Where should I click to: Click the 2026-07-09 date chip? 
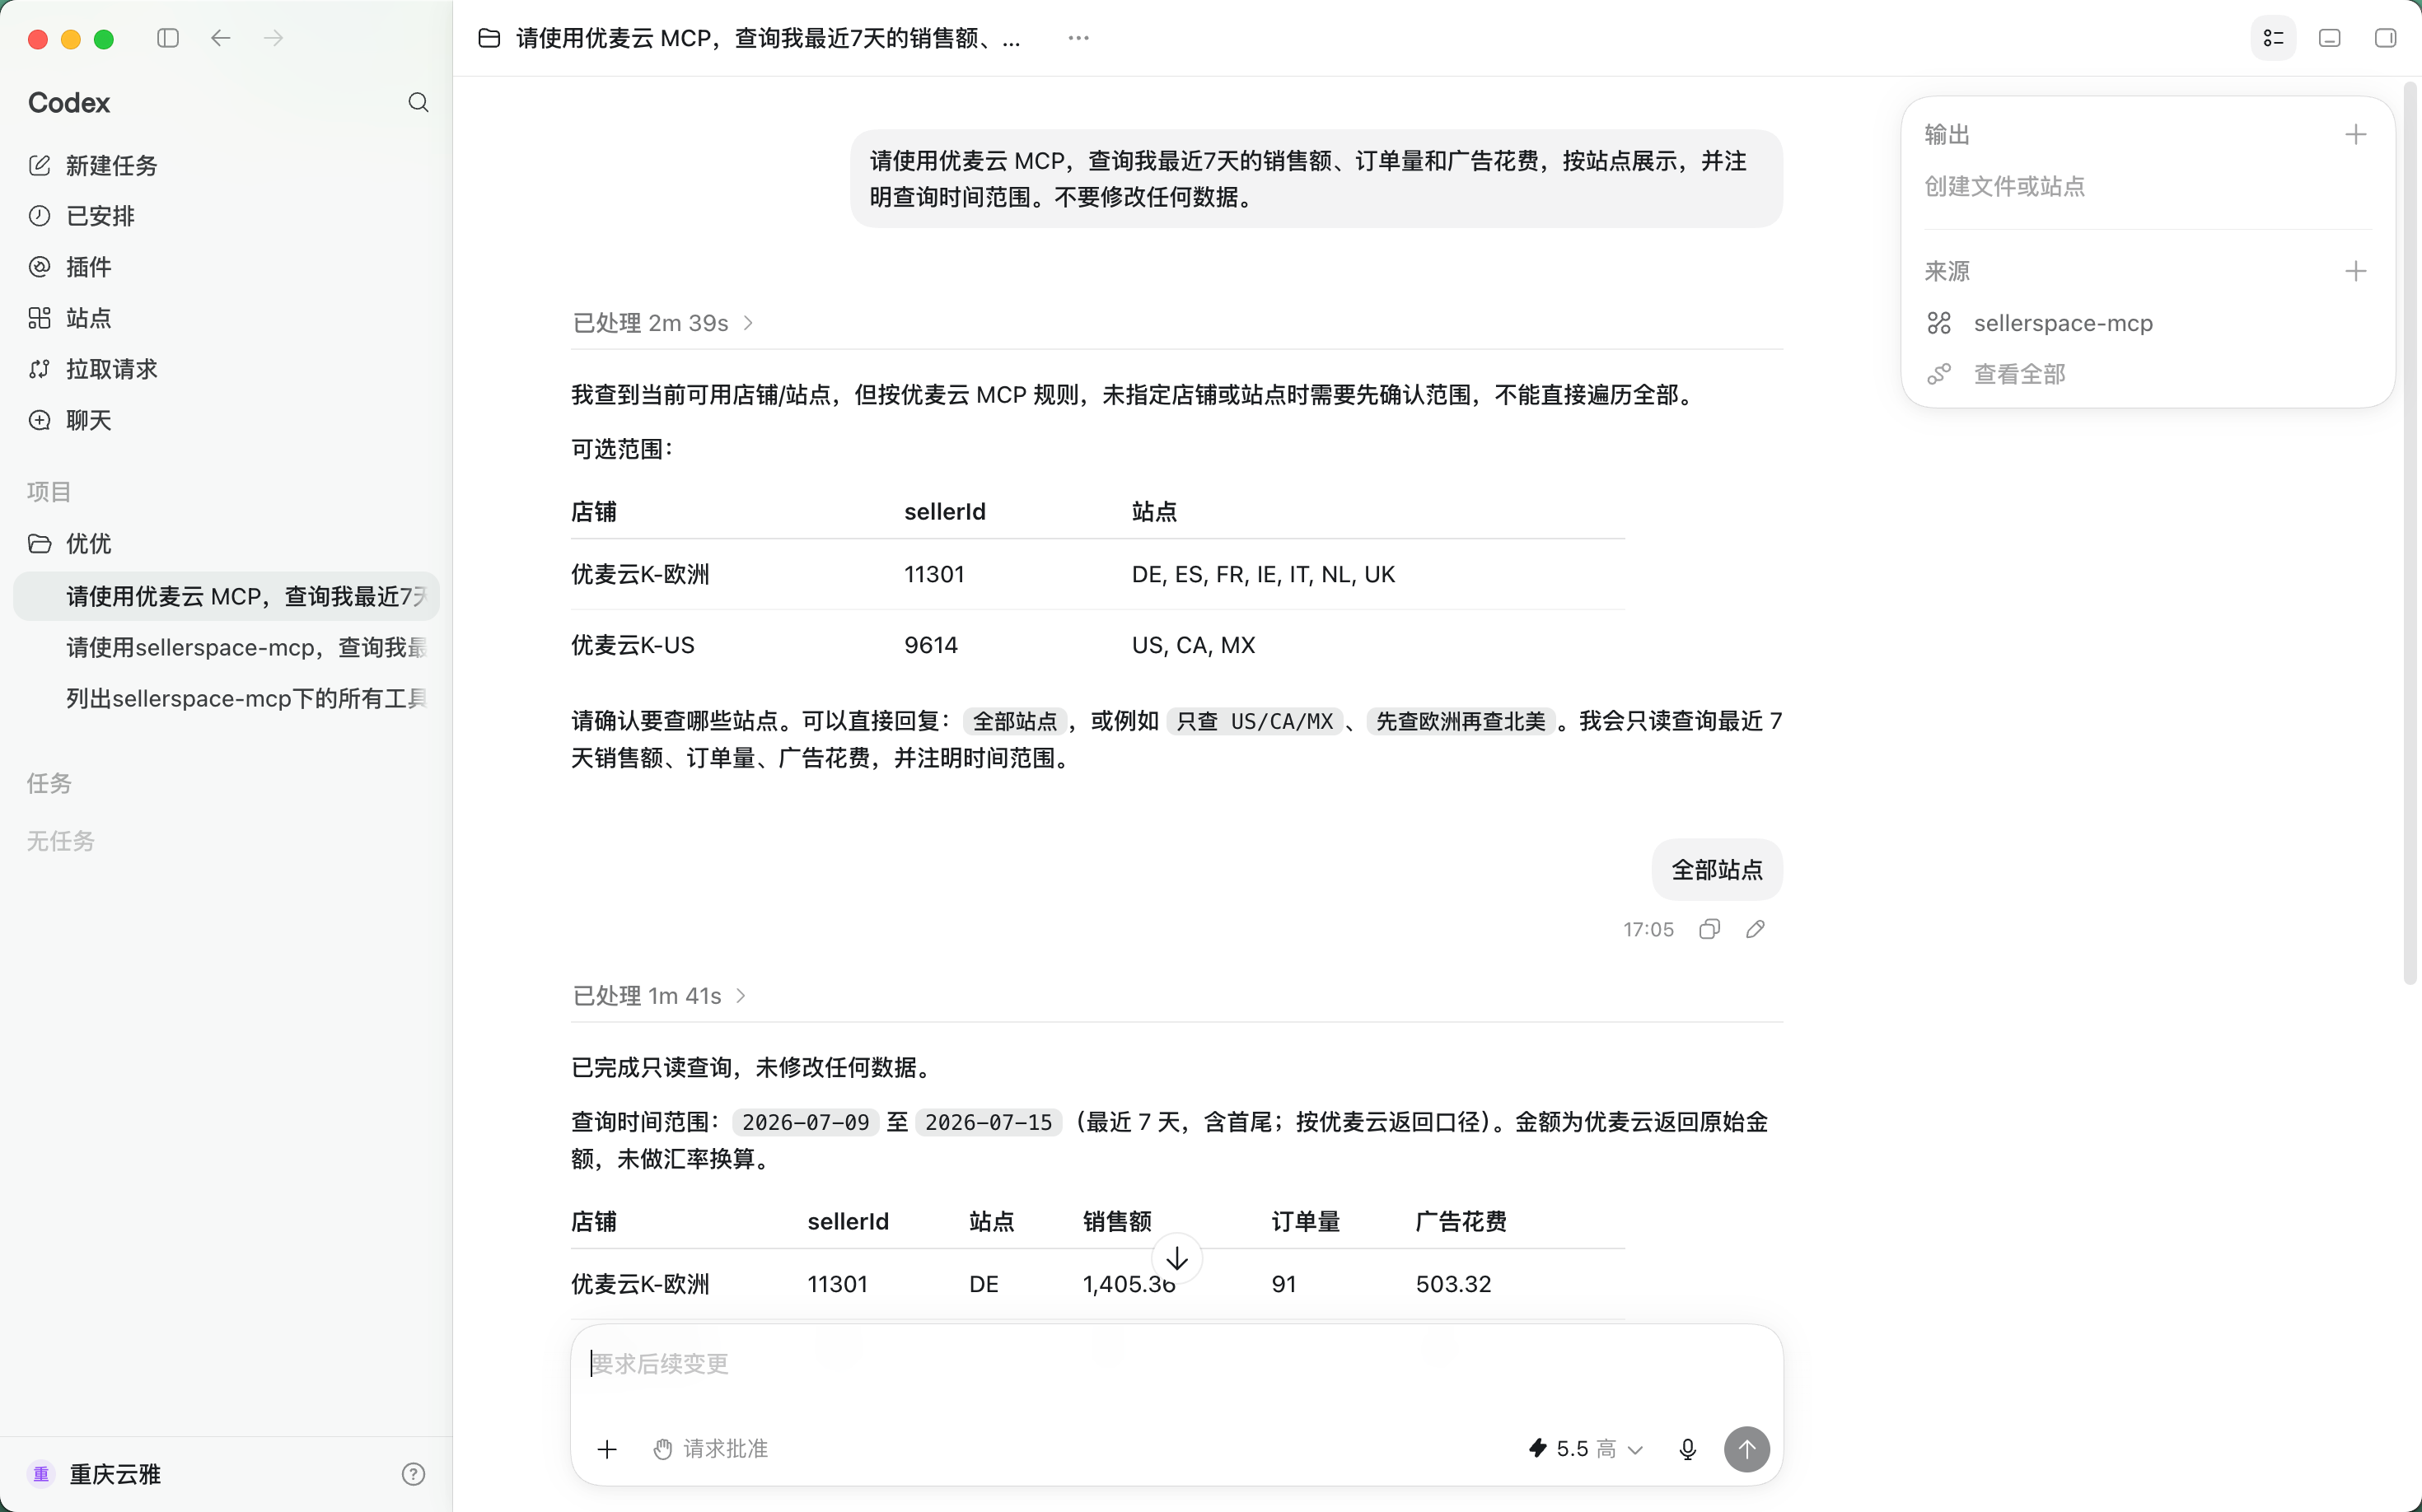[x=807, y=1122]
